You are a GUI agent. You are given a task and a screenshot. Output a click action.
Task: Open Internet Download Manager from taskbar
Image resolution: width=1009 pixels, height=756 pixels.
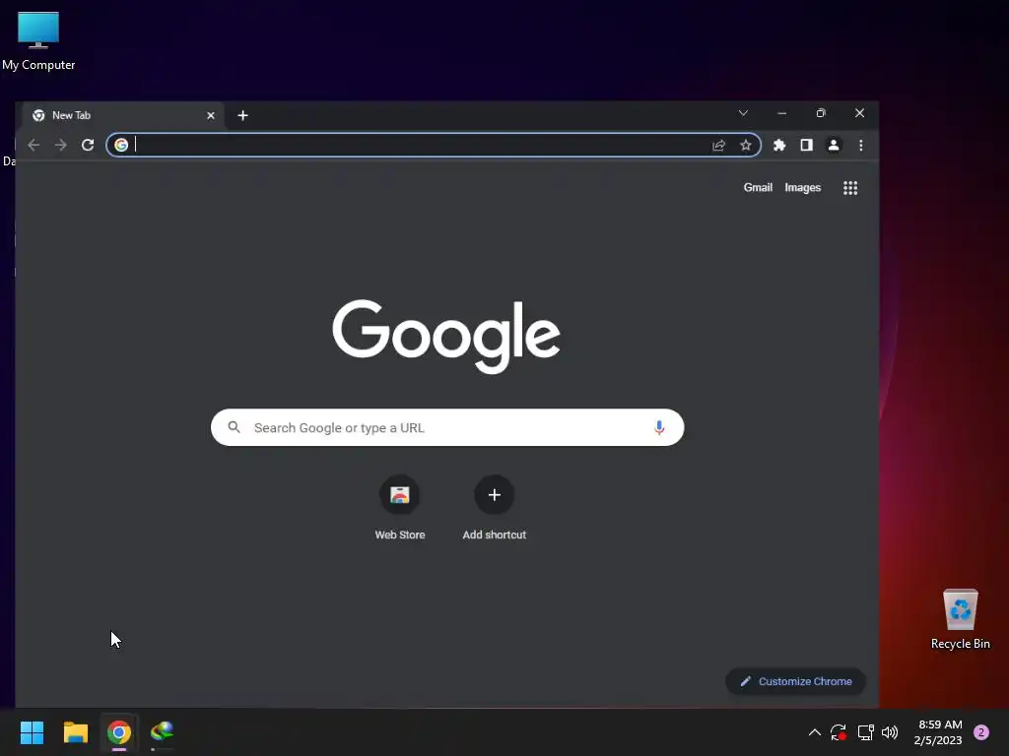(x=163, y=732)
